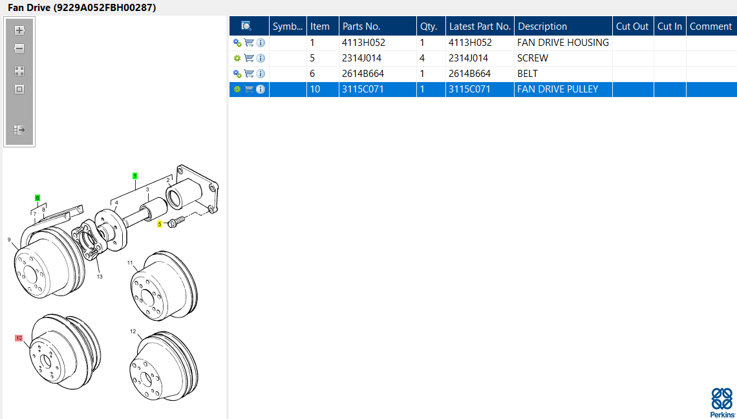The image size is (737, 419).
Task: Sort by the Latest Part No. column header
Action: 480,27
